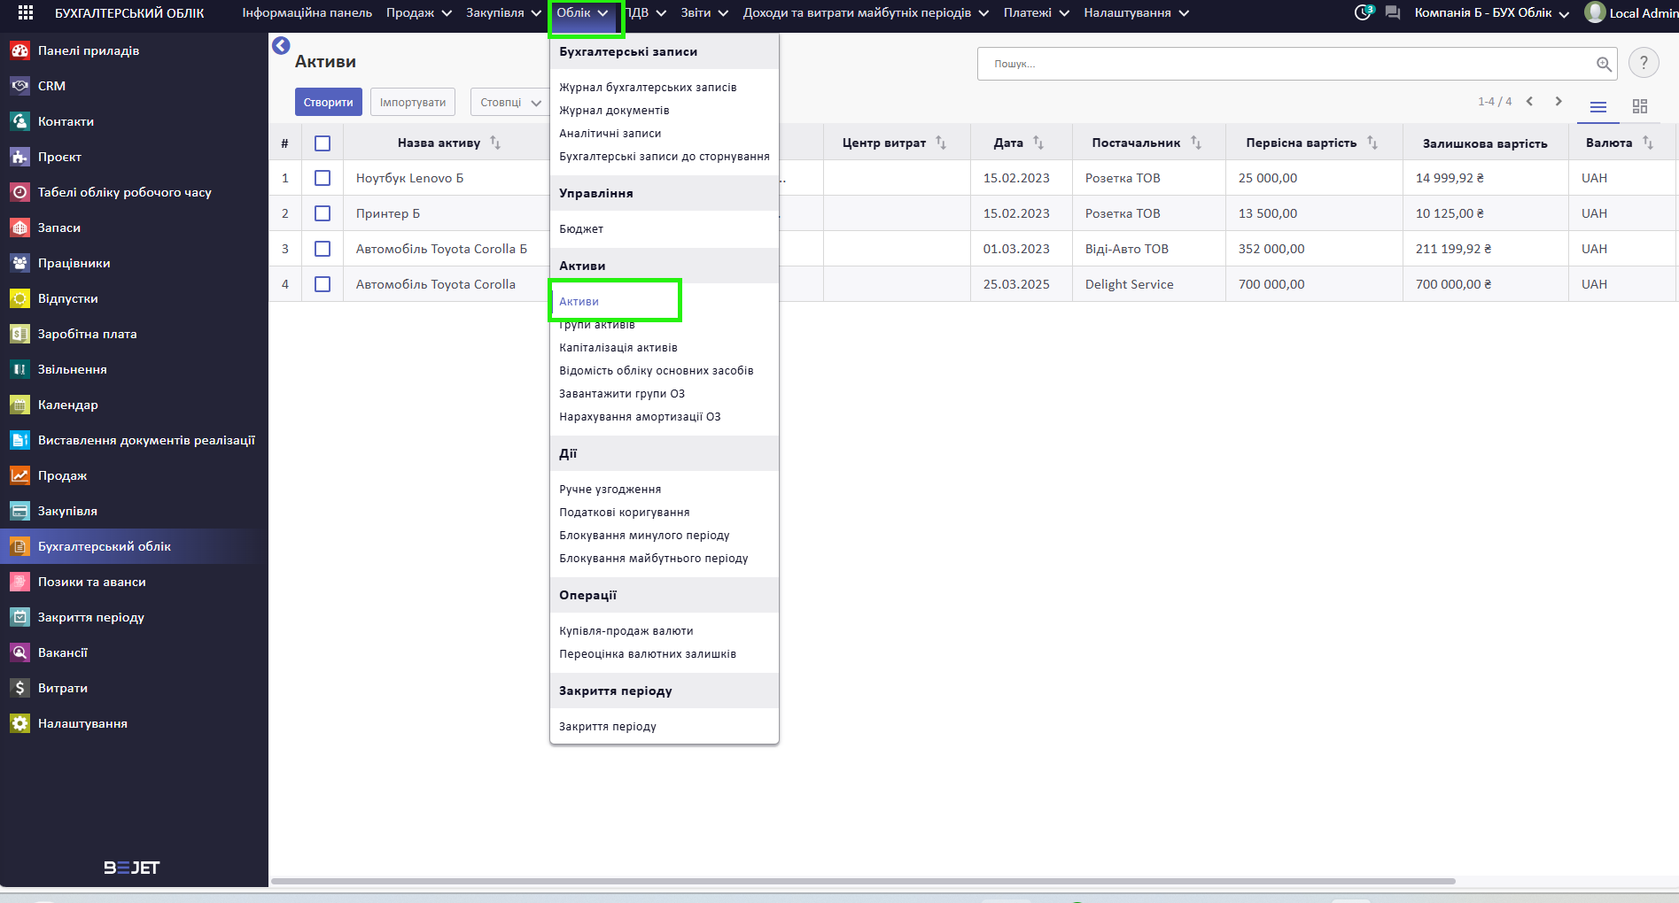
Task: Check the Автомобіль Toyota Corolla Б row checkbox
Action: pos(323,249)
